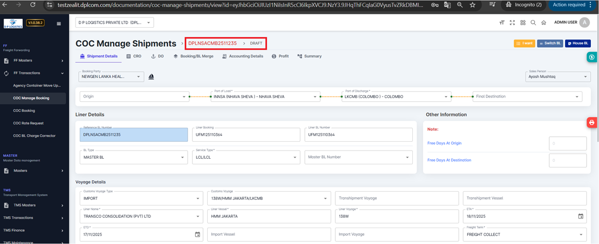
Task: Click the search magnifier icon in app header
Action: 533,23
